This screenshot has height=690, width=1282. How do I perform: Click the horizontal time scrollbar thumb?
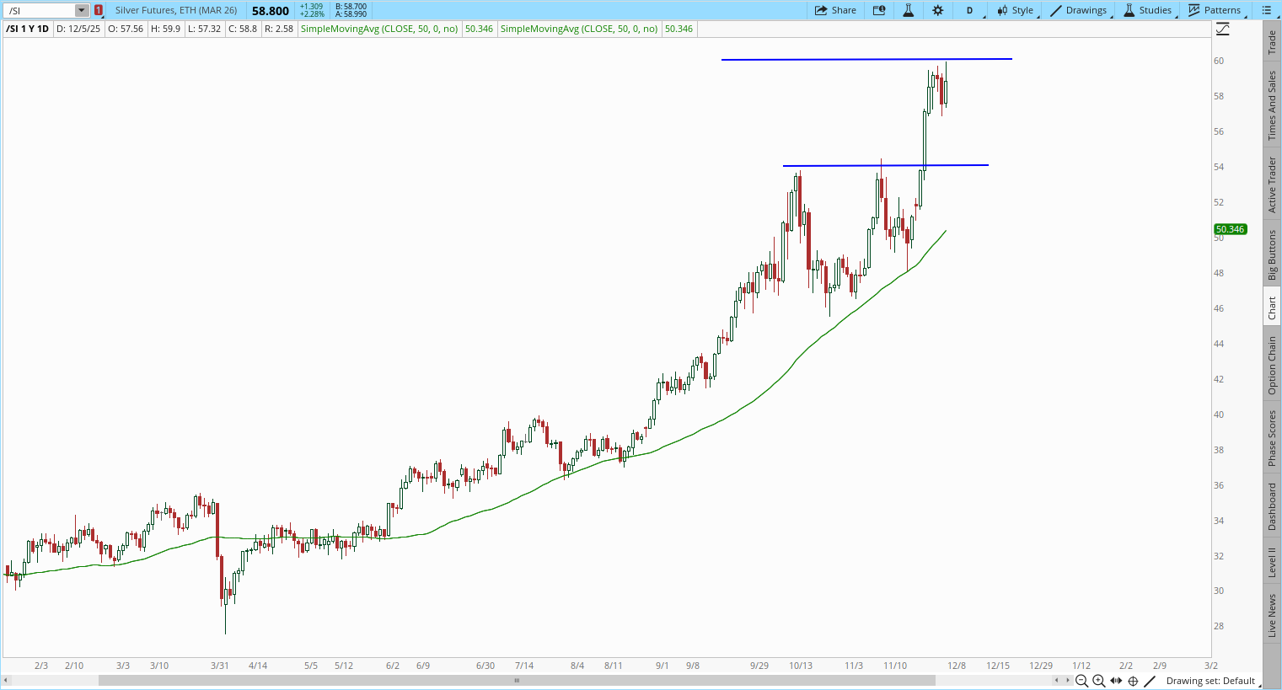click(x=518, y=680)
